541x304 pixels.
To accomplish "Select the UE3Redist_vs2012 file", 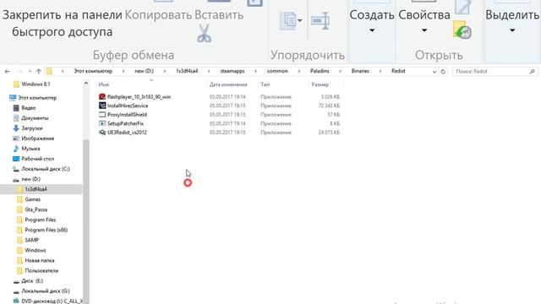I will (127, 133).
